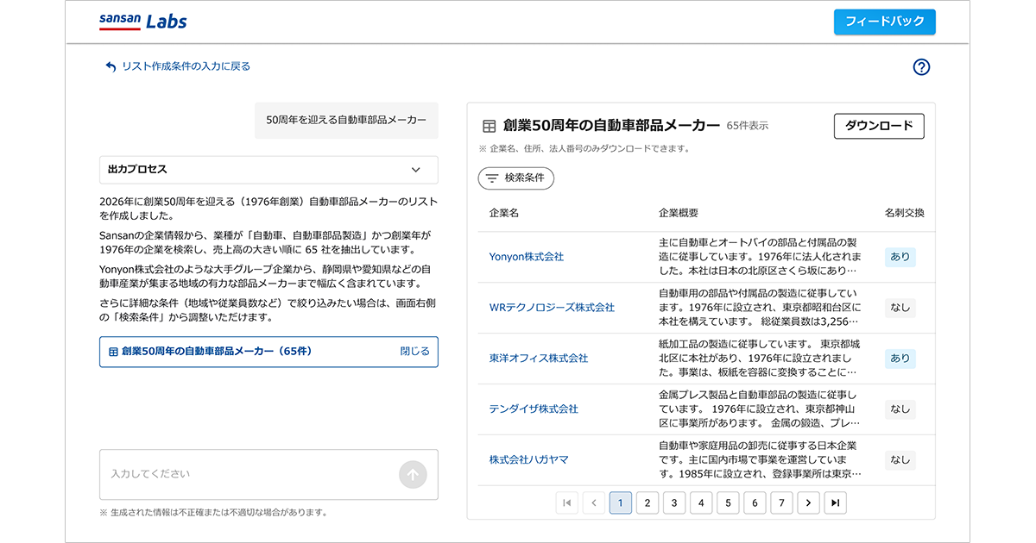Select page 1 in pagination
The height and width of the screenshot is (543, 1036).
click(x=621, y=502)
